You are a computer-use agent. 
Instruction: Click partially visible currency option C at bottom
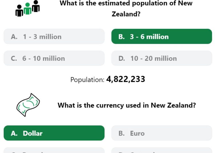click(x=54, y=150)
